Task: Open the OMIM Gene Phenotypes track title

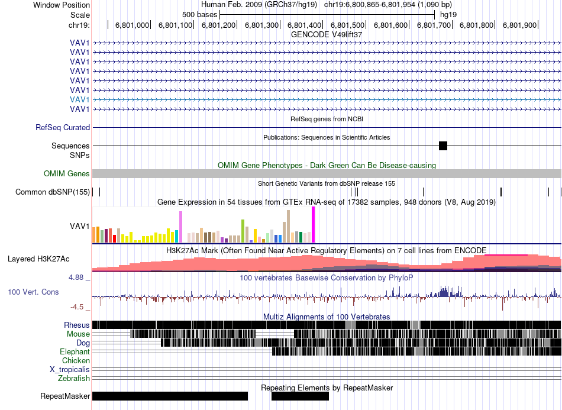Action: [x=327, y=165]
